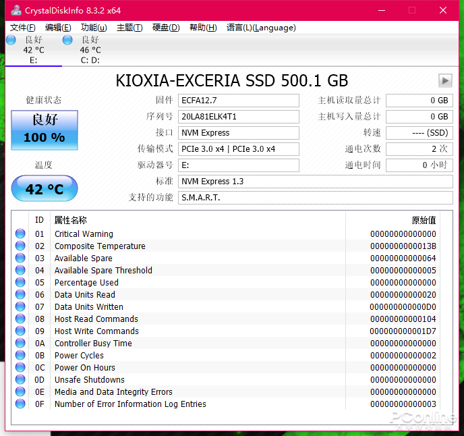
Task: Click raw value 00000000000D0
Action: point(403,307)
